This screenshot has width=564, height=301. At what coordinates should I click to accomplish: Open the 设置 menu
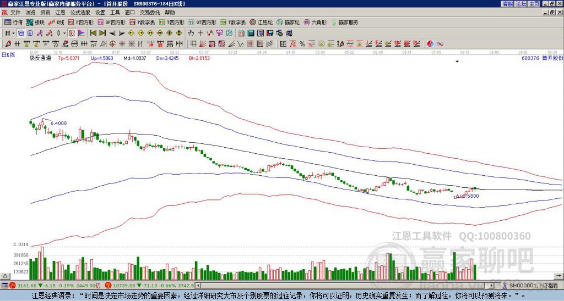point(100,13)
